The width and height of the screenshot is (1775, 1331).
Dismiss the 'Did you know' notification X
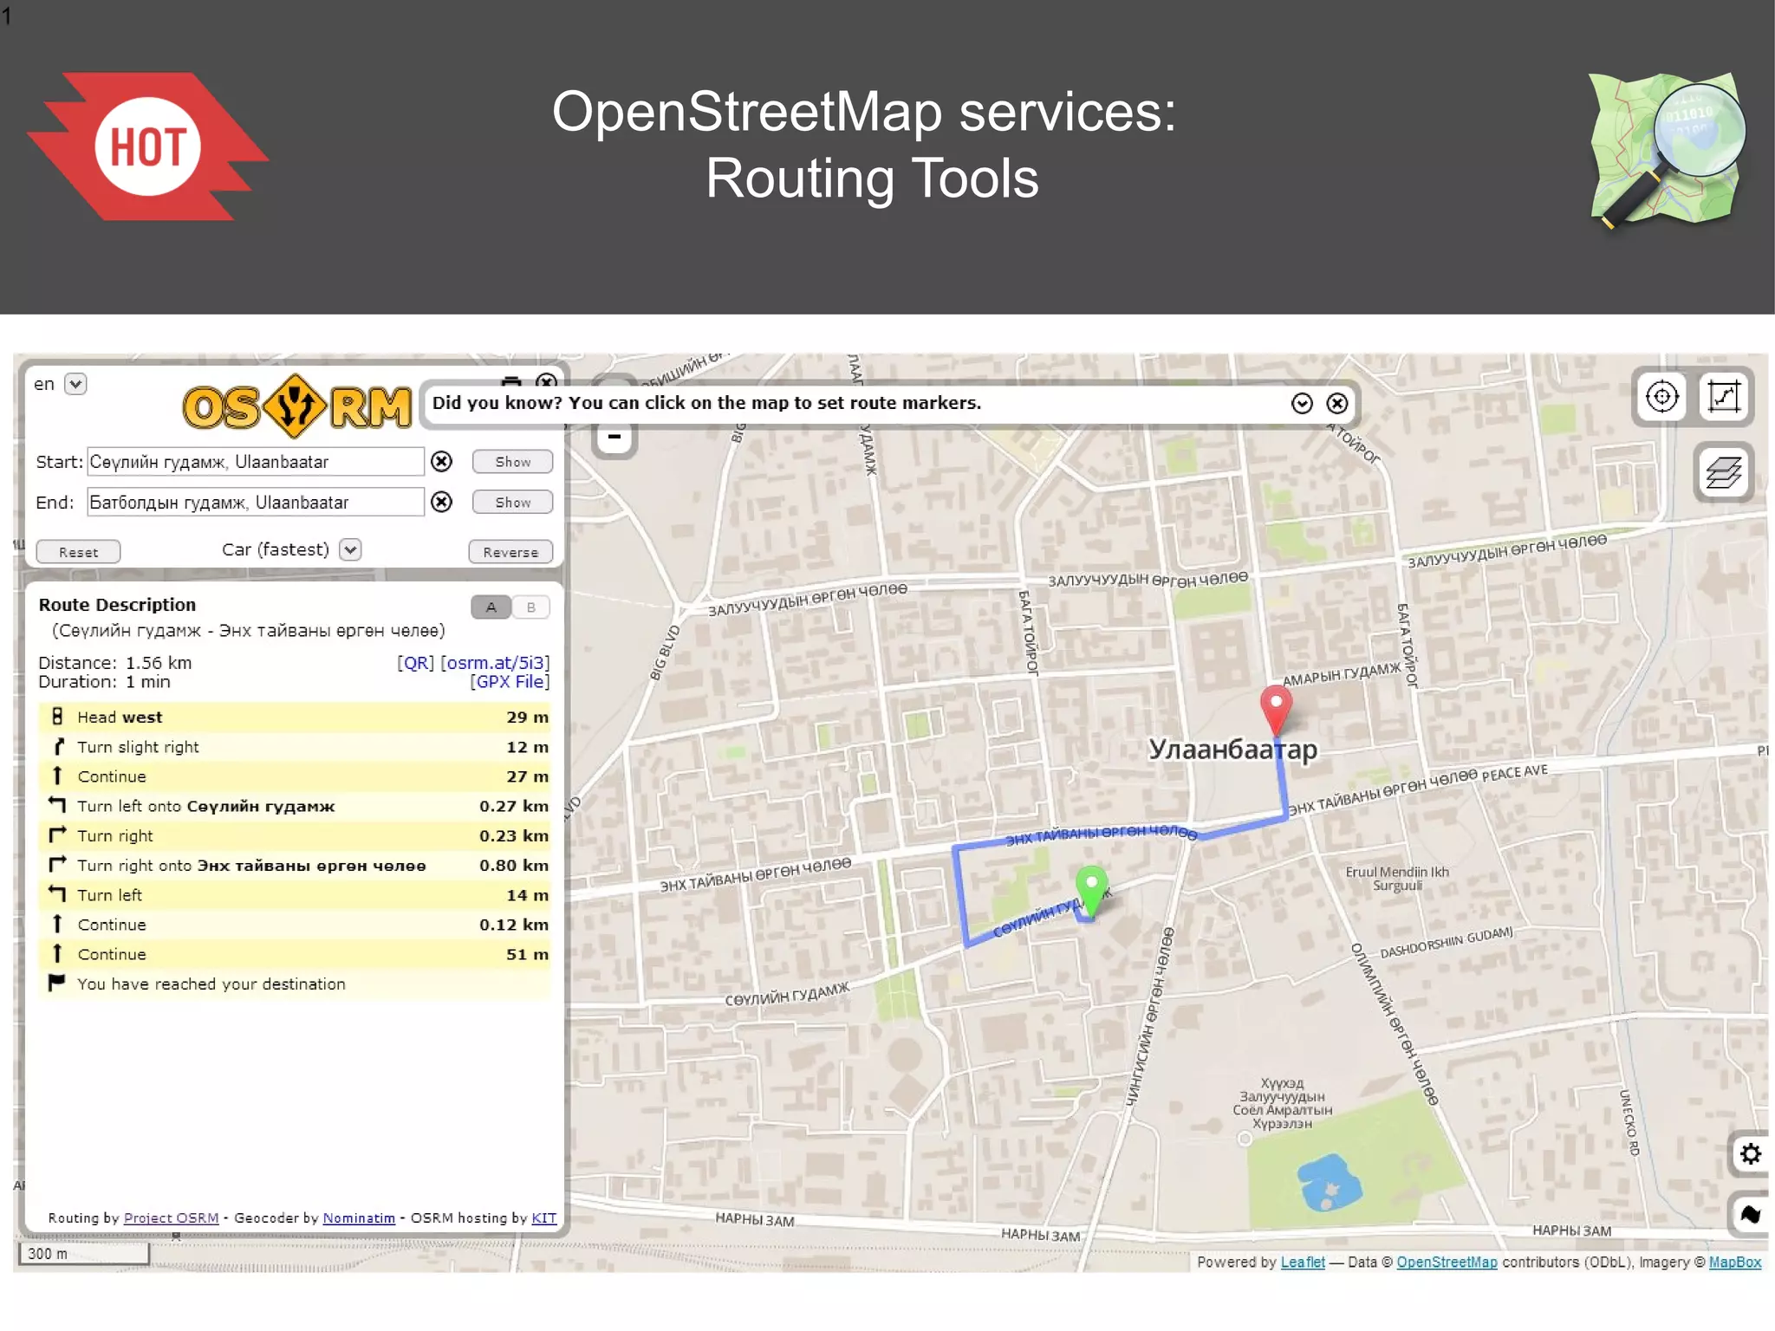[1337, 403]
